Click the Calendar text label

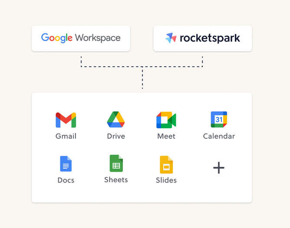[219, 136]
